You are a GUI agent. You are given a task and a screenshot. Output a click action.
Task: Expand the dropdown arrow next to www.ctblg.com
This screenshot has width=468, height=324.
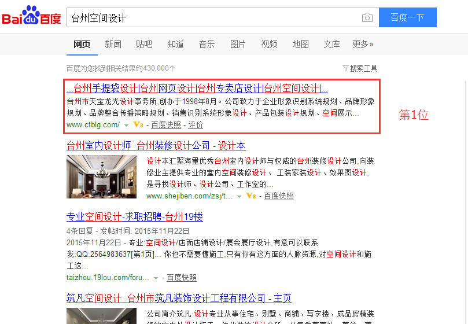pyautogui.click(x=126, y=125)
